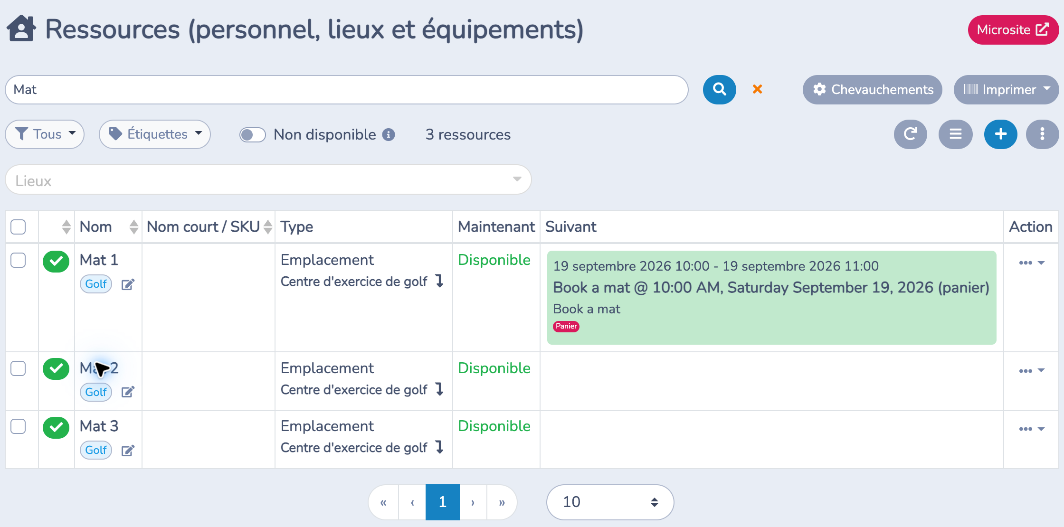1064x527 pixels.
Task: Sort by the status column arrows
Action: click(x=66, y=227)
